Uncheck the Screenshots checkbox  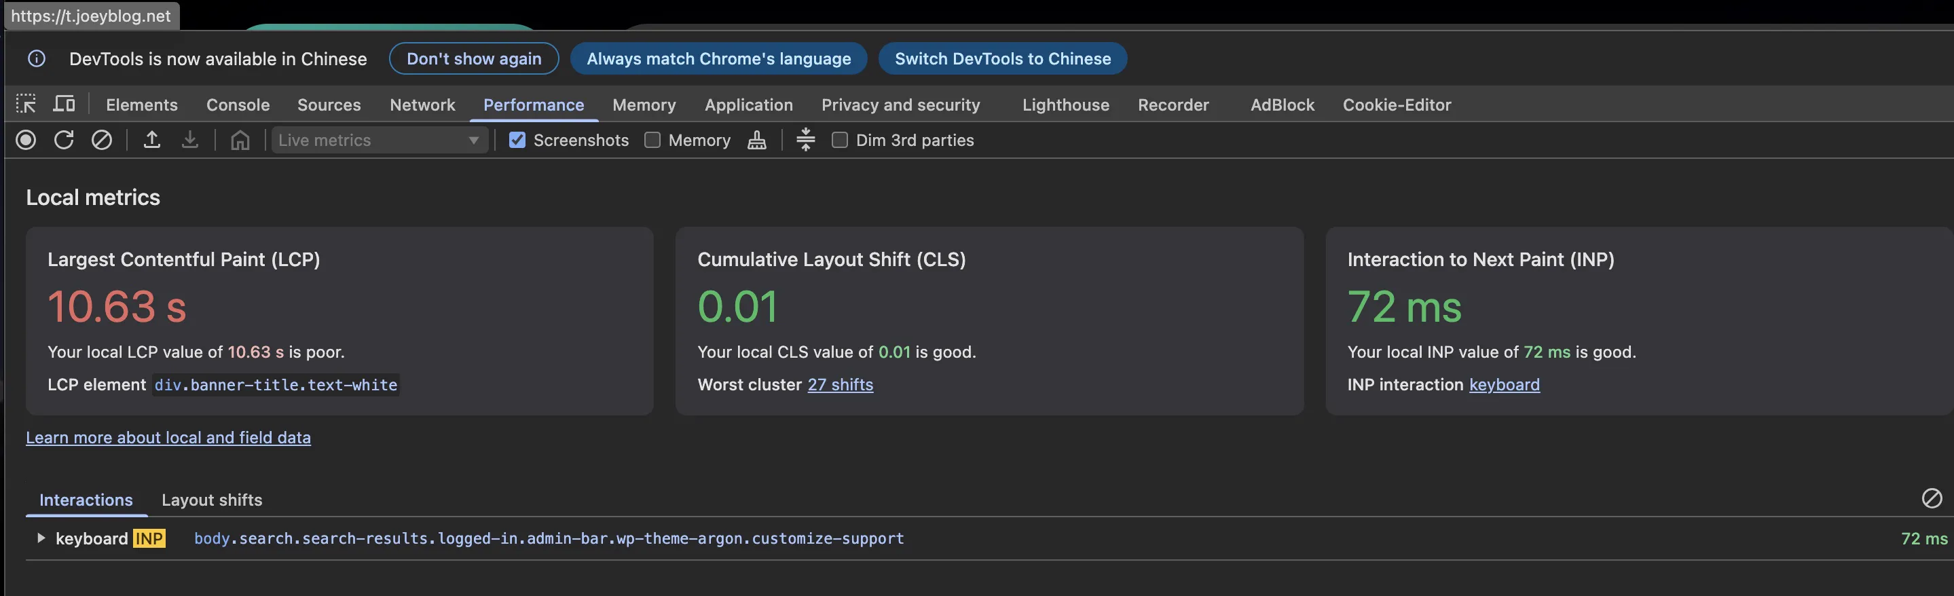517,141
